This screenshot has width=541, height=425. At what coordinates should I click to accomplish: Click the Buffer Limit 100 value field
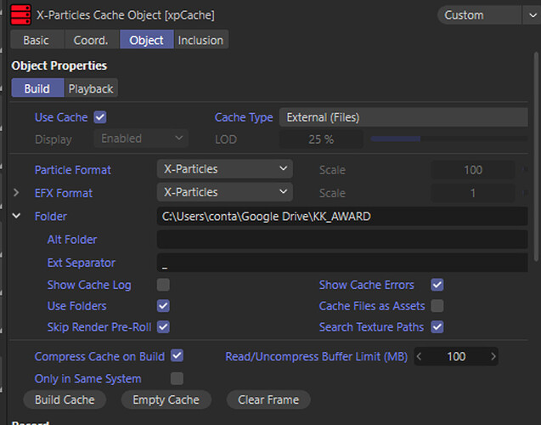(456, 356)
